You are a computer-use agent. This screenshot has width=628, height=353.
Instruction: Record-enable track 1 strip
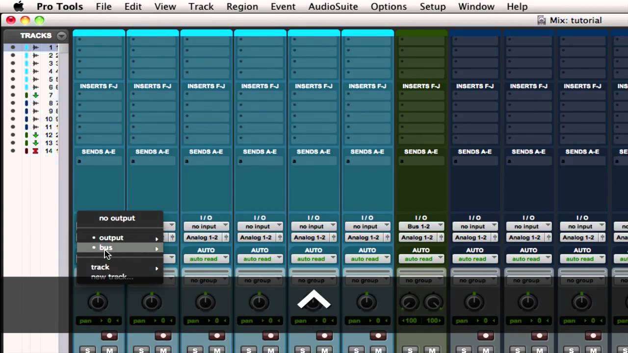[x=109, y=336]
